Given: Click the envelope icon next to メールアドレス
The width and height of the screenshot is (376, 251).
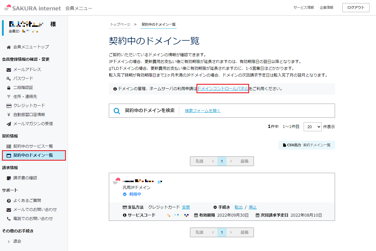Looking at the screenshot, I should (x=9, y=69).
